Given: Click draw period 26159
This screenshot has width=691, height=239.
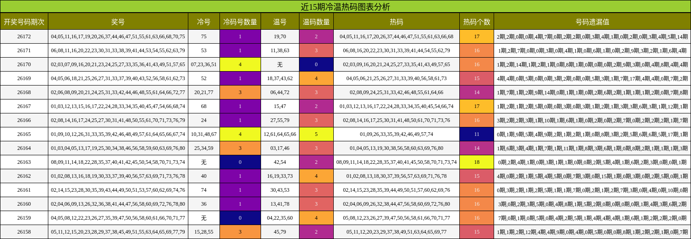Looking at the screenshot, I should [24, 218].
